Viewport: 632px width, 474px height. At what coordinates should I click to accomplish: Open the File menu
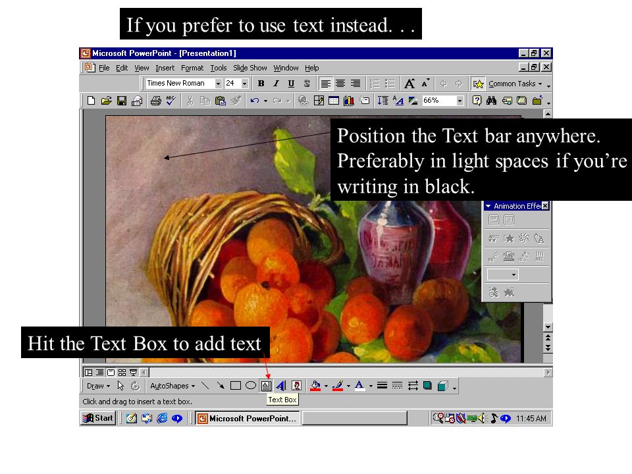pos(104,68)
